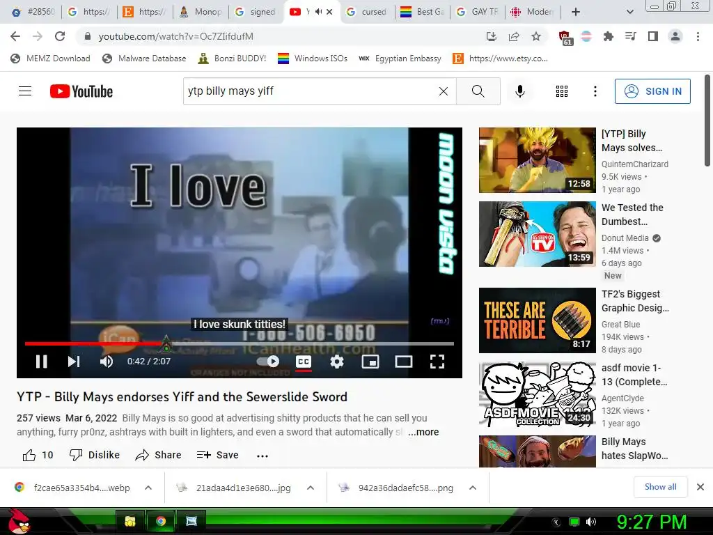
Task: Open video player settings gear
Action: (x=336, y=362)
